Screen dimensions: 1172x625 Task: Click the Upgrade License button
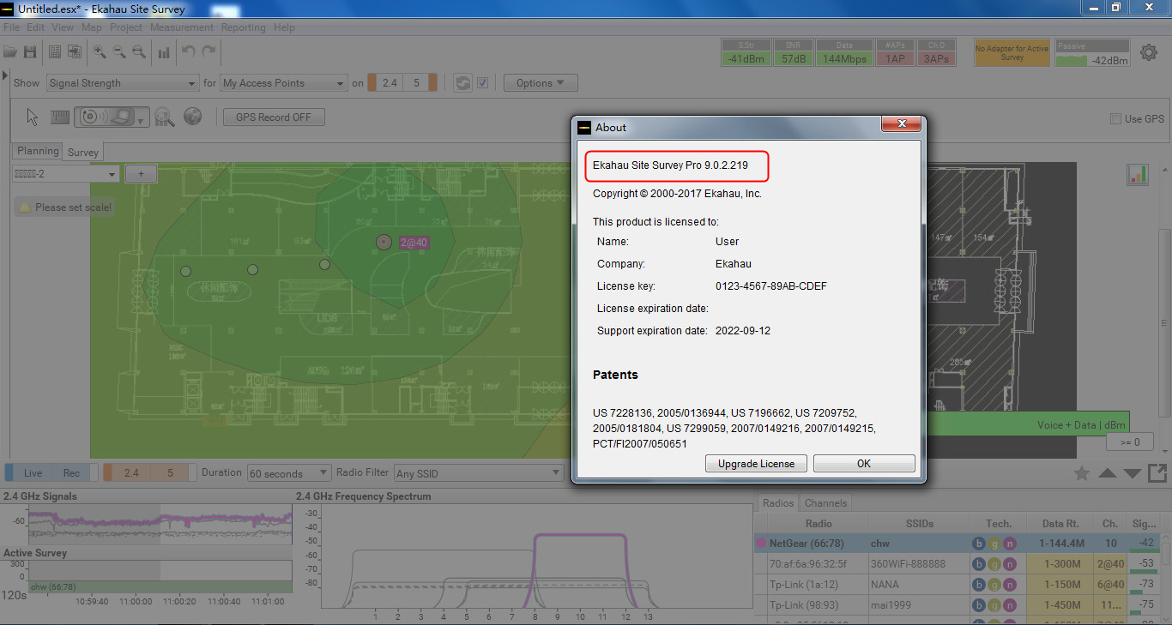tap(756, 463)
